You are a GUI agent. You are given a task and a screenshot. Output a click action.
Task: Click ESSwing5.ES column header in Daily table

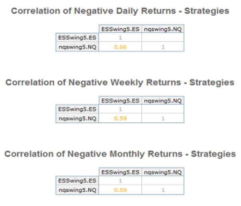point(120,29)
